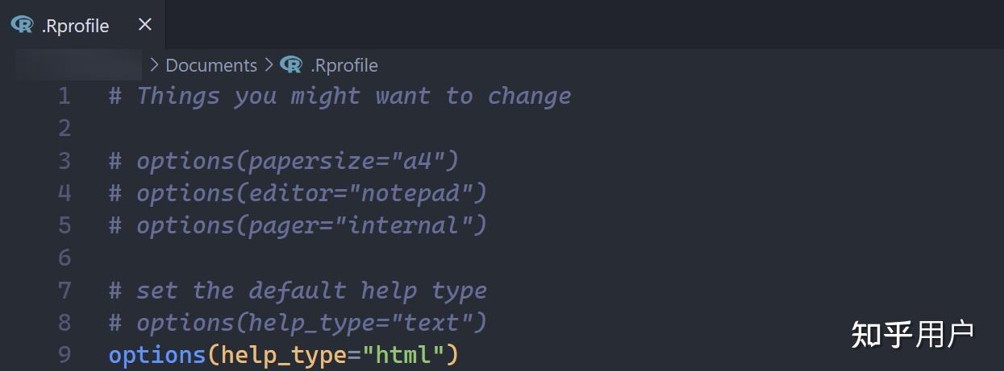1004x371 pixels.
Task: Click line number 1 in the gutter
Action: click(65, 97)
